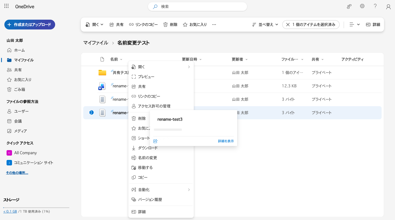
Task: Open the 詳細 pane from toolbar
Action: pyautogui.click(x=373, y=25)
